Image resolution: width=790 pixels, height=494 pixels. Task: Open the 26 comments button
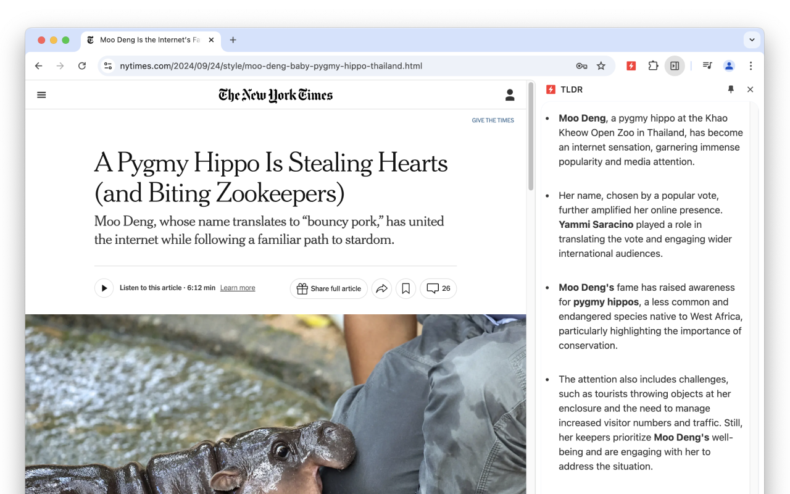pyautogui.click(x=438, y=288)
